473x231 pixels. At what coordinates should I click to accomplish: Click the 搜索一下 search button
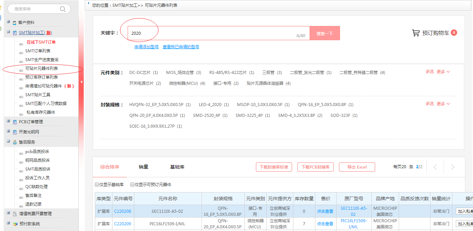pos(324,33)
